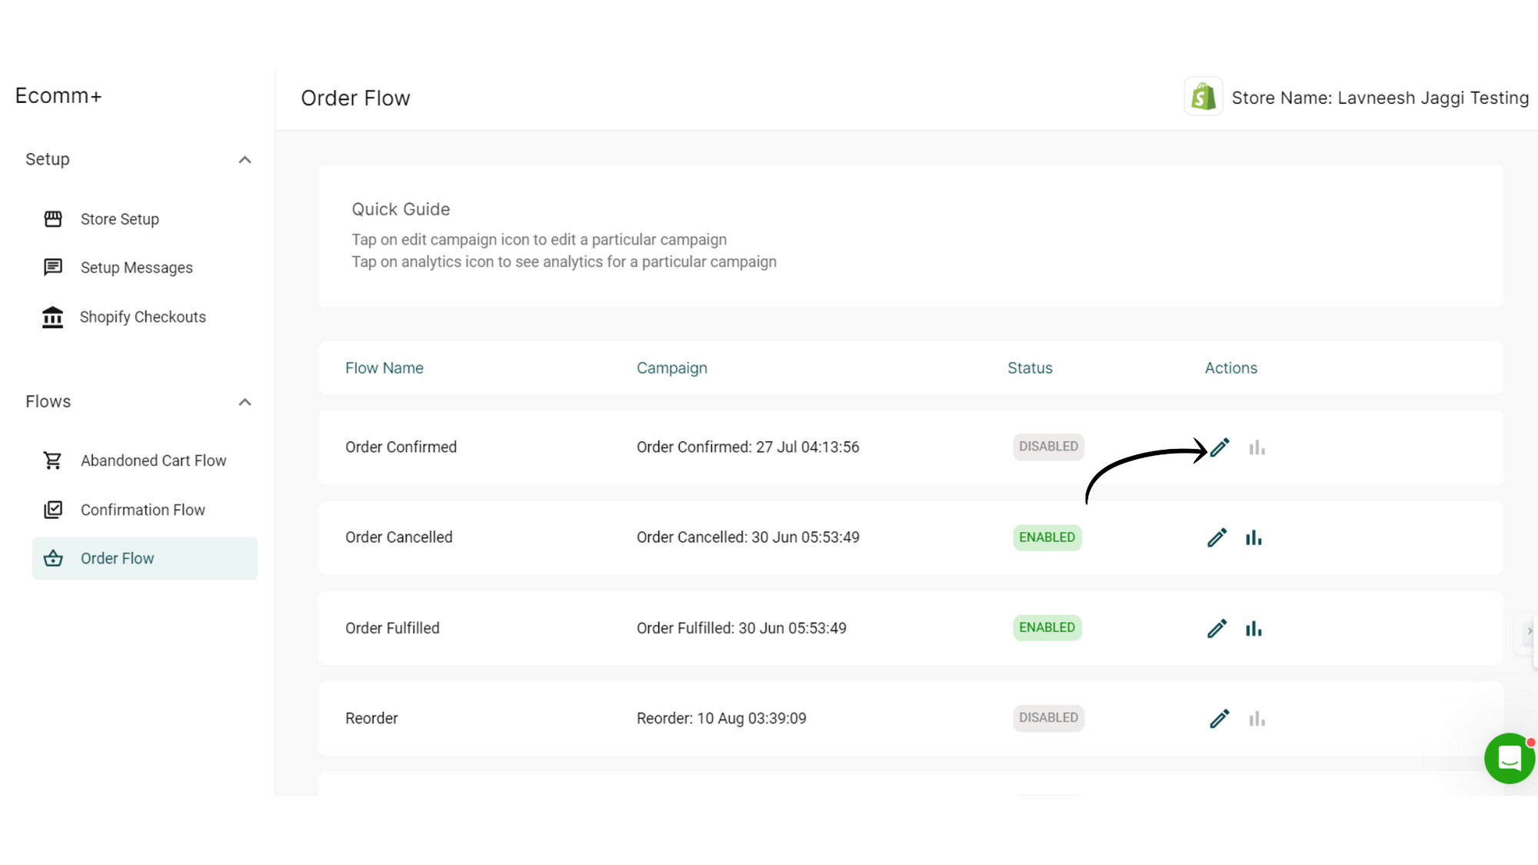Click the Abandoned Cart Flow cart icon
The height and width of the screenshot is (865, 1538).
[x=52, y=460]
